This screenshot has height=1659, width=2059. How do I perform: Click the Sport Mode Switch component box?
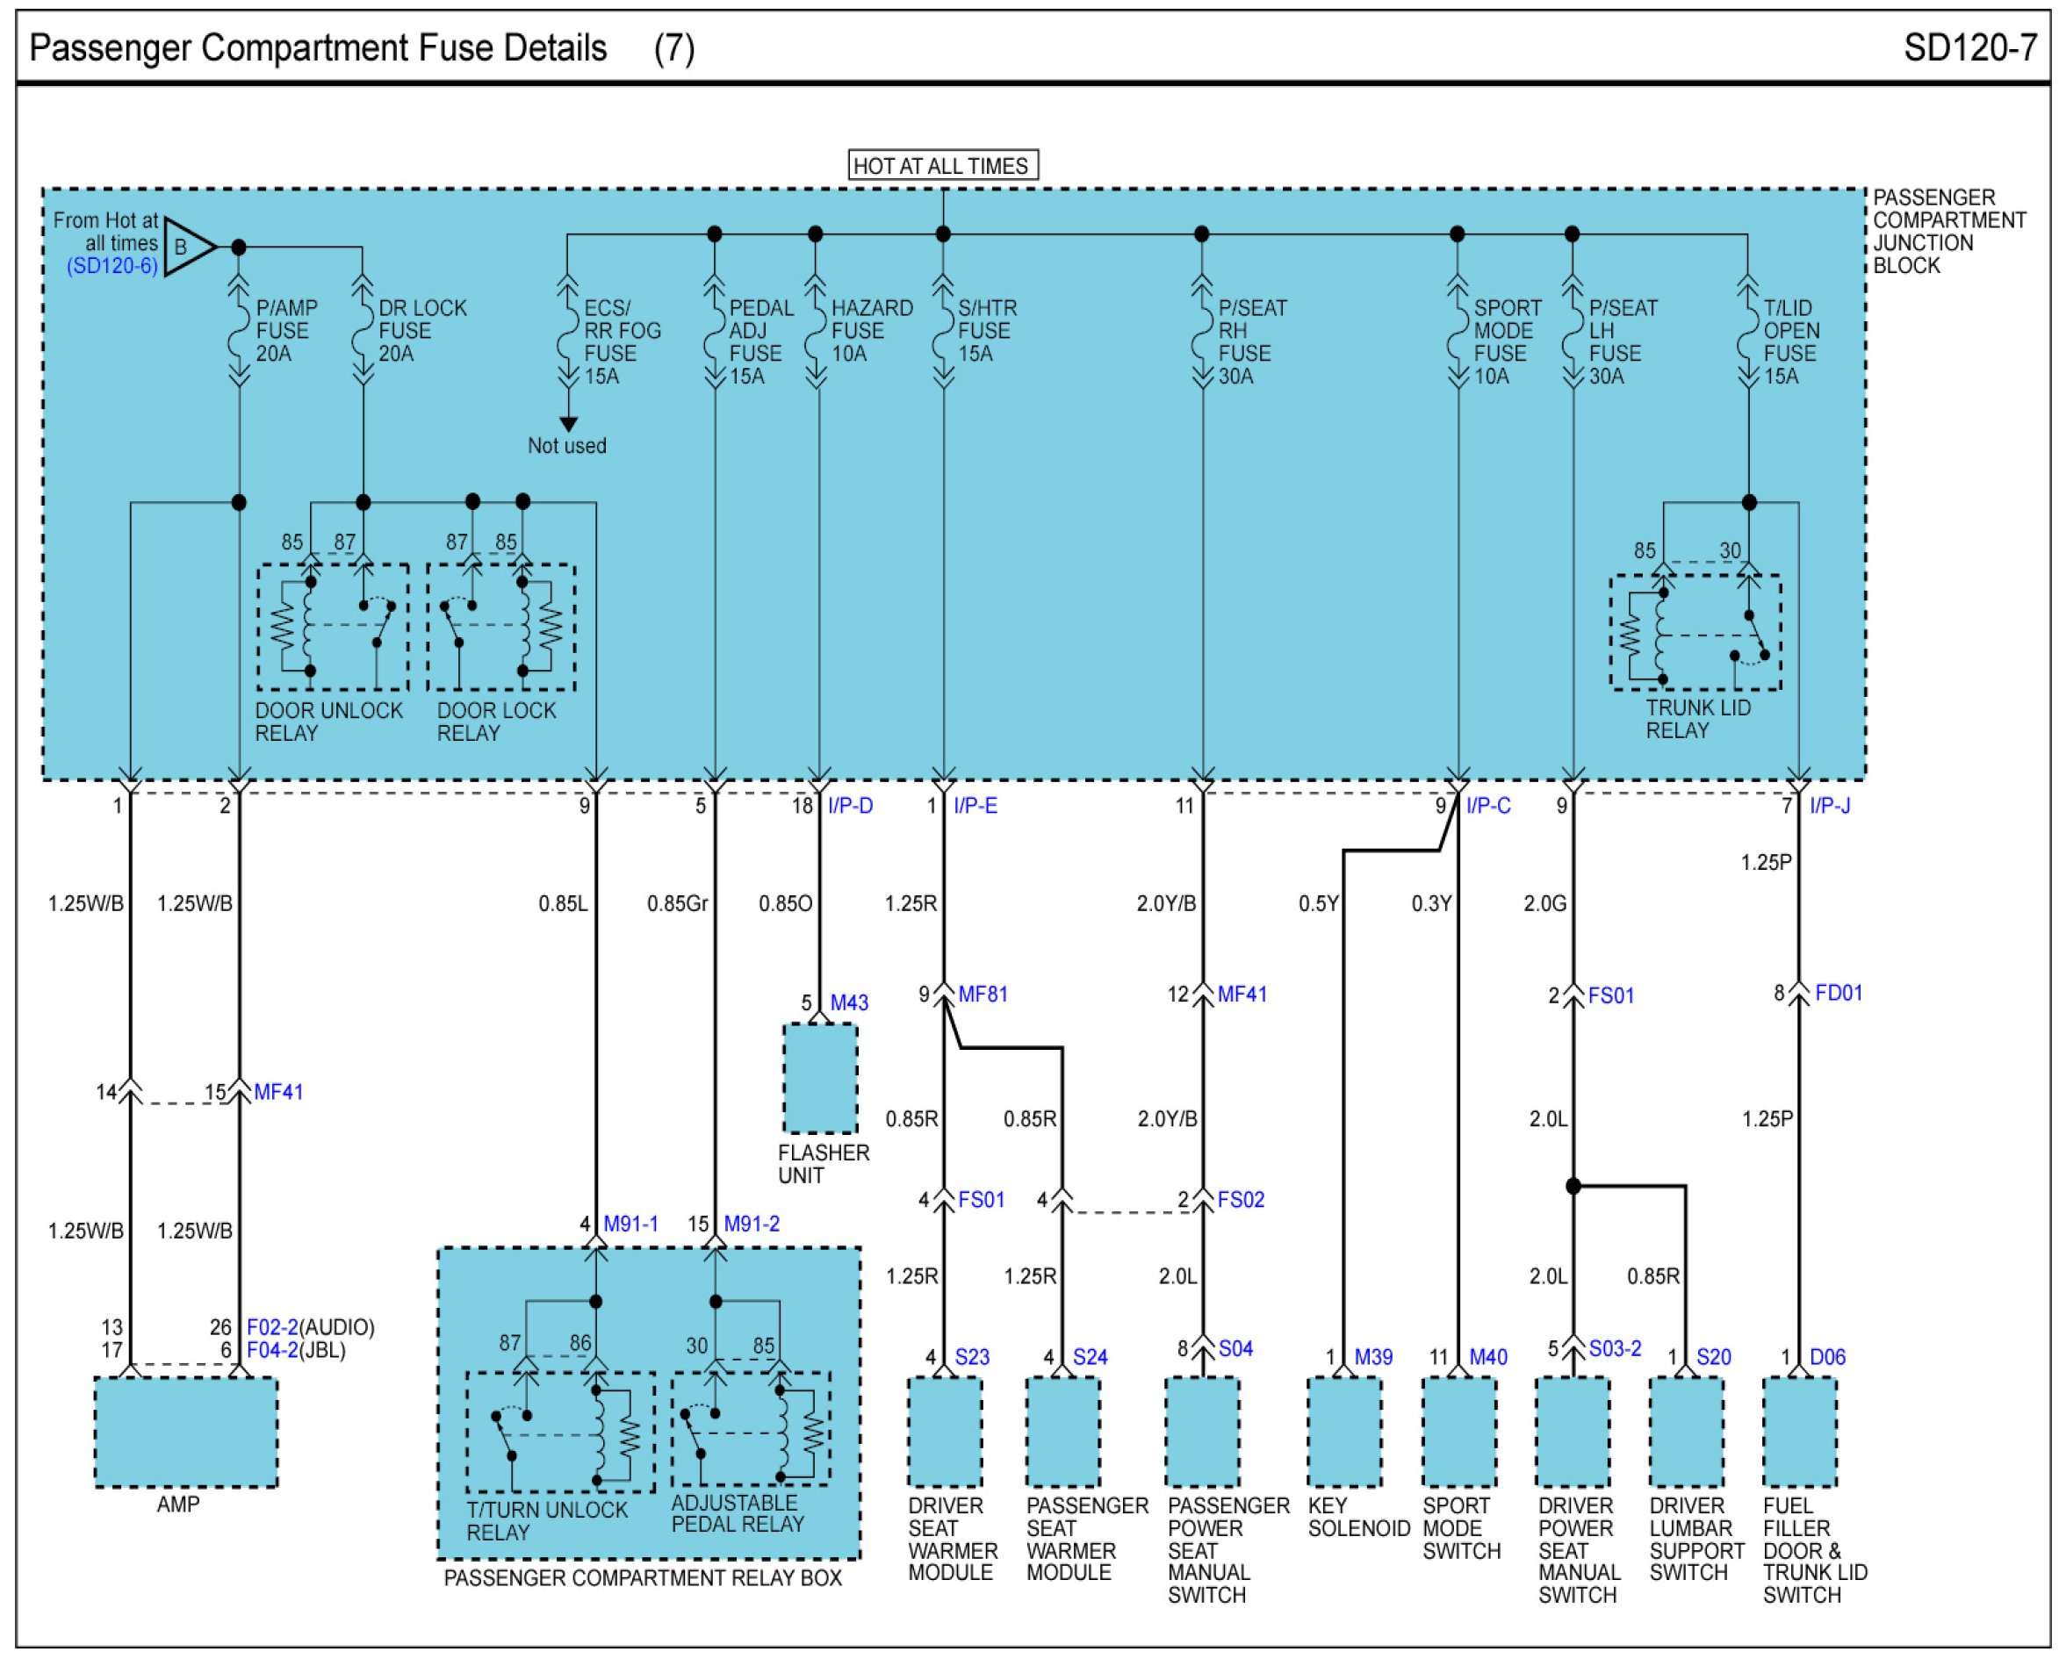1458,1432
